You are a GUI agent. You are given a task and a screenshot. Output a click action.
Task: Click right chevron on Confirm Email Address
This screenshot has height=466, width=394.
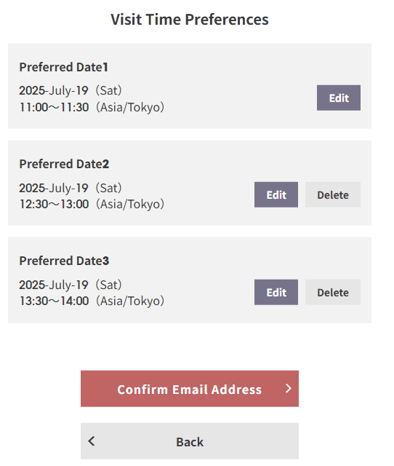[289, 388]
